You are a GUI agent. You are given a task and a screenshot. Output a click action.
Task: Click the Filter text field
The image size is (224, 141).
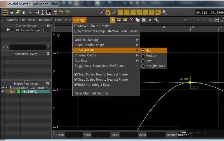click(x=28, y=47)
